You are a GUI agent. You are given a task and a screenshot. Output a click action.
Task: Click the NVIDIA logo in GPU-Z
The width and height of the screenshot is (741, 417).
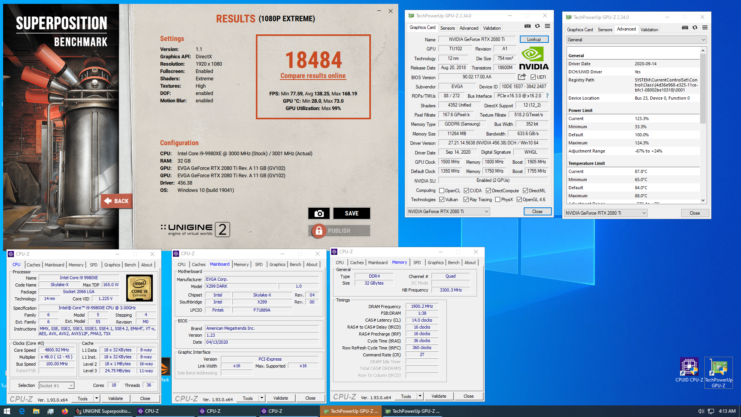(x=534, y=58)
